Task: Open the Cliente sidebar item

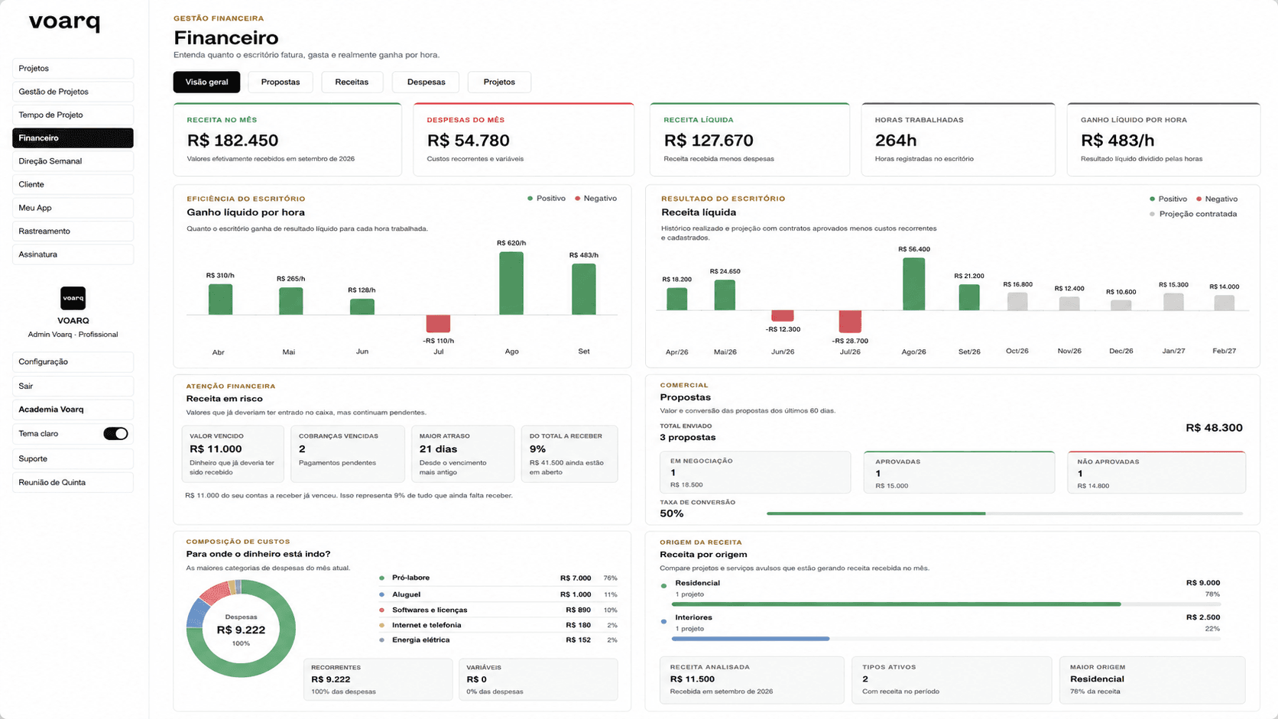Action: 73,184
